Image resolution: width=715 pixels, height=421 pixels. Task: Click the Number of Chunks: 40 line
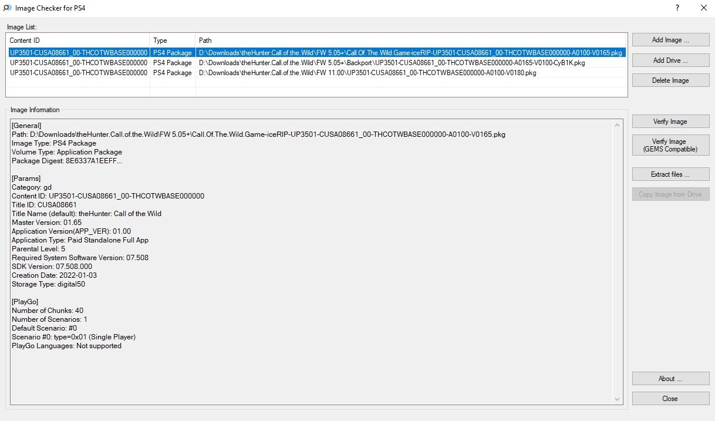pyautogui.click(x=48, y=311)
